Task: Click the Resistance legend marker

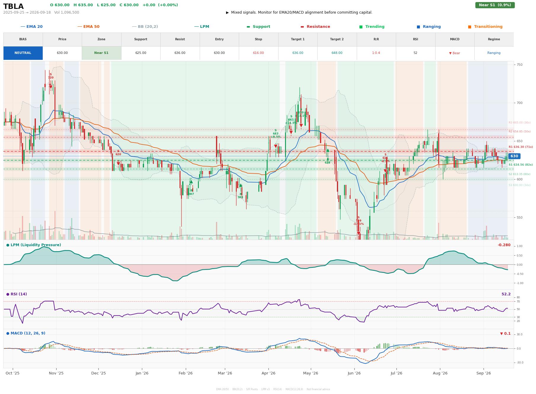Action: point(302,27)
